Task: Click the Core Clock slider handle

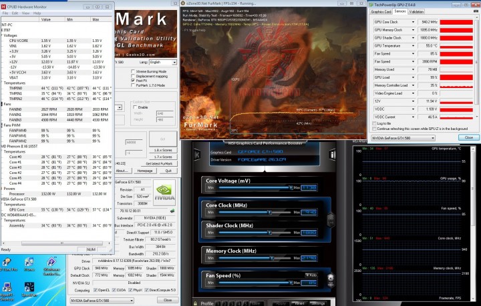Action: (x=270, y=212)
